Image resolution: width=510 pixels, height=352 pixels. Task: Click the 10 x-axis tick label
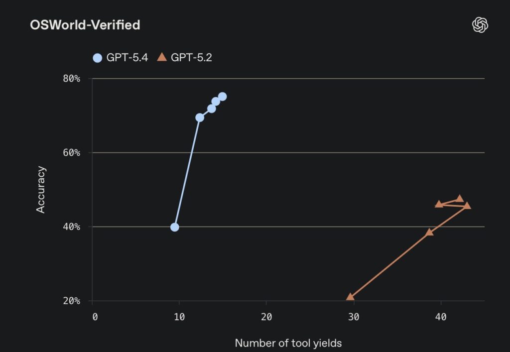point(180,317)
